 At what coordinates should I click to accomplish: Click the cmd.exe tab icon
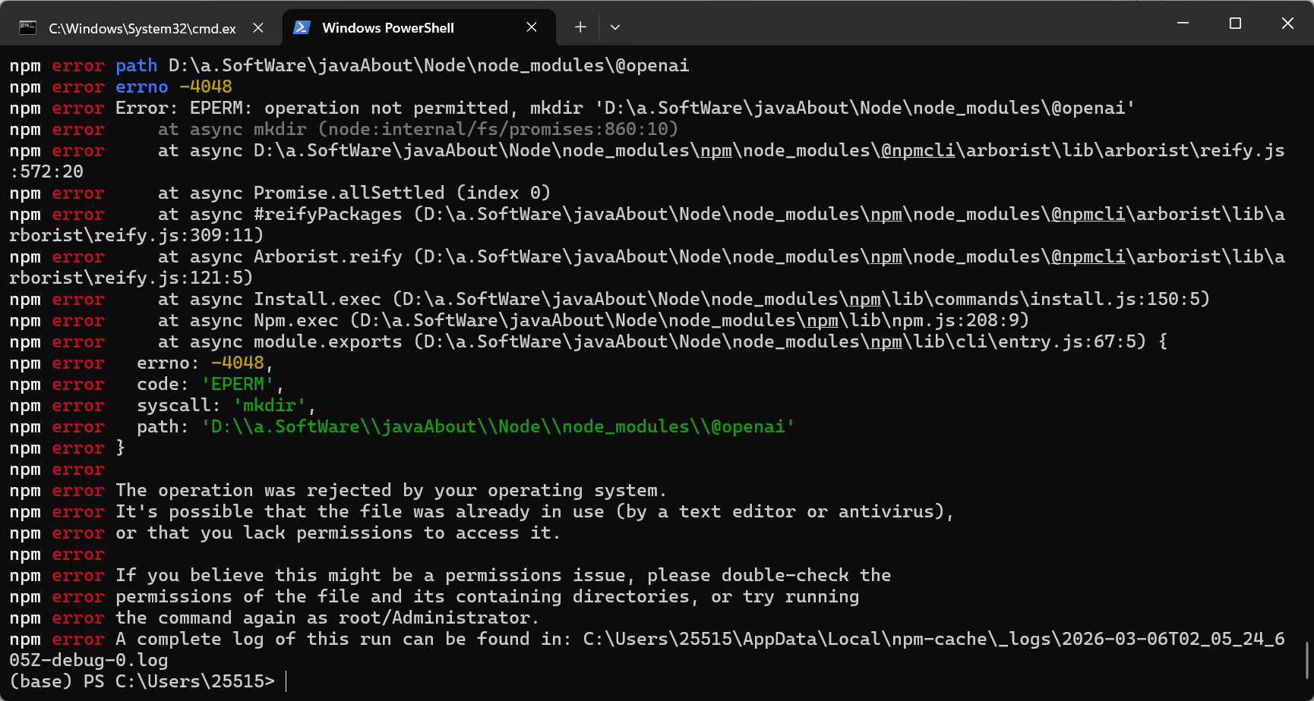pyautogui.click(x=28, y=28)
